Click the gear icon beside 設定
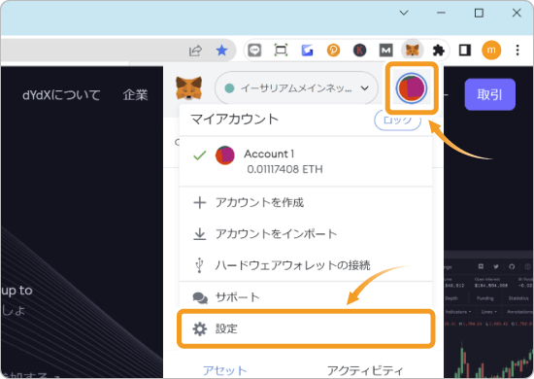This screenshot has height=379, width=534. point(200,328)
